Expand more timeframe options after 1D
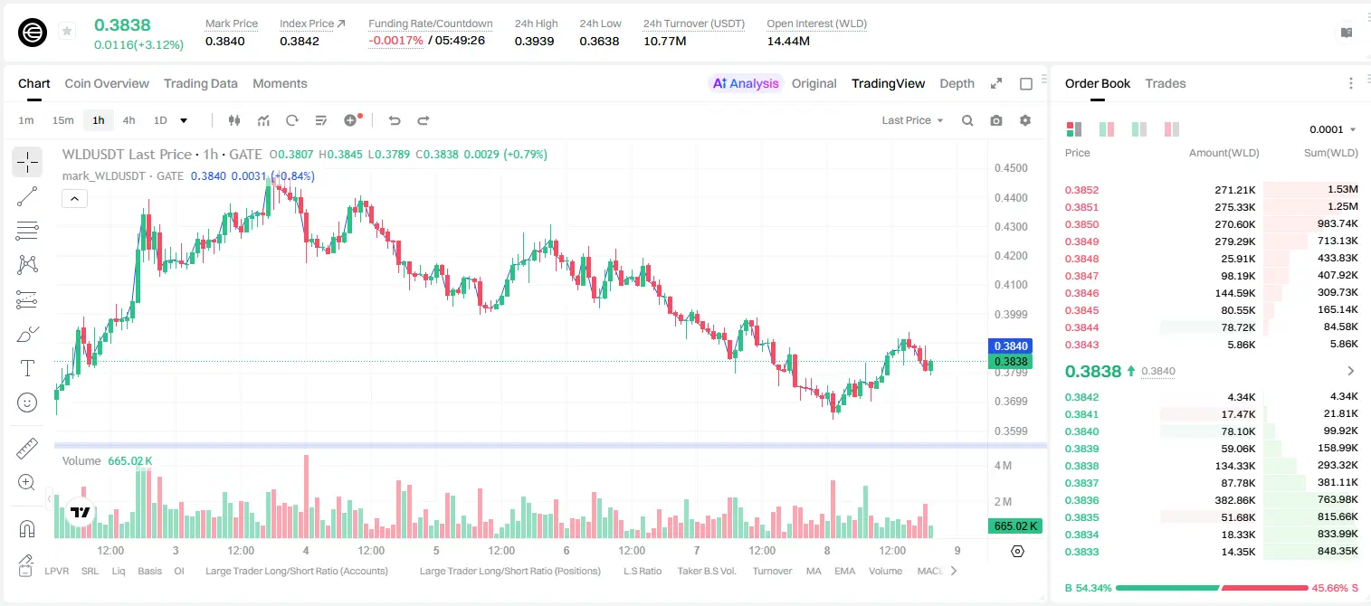 click(x=185, y=120)
